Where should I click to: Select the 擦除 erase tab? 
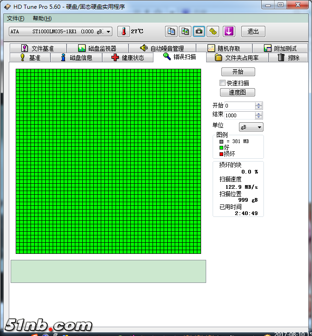coord(289,58)
